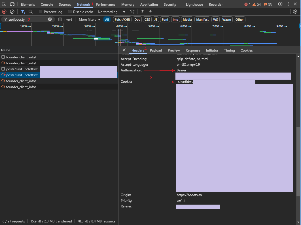This screenshot has width=301, height=225.
Task: Filter requests by Img type
Action: (x=175, y=19)
